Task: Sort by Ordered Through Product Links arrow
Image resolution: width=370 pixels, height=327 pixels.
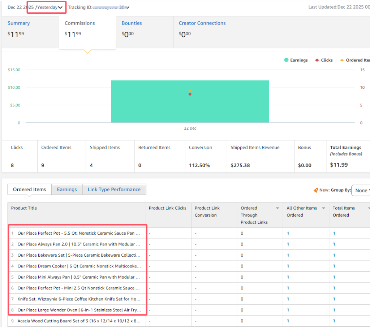Action: [277, 208]
